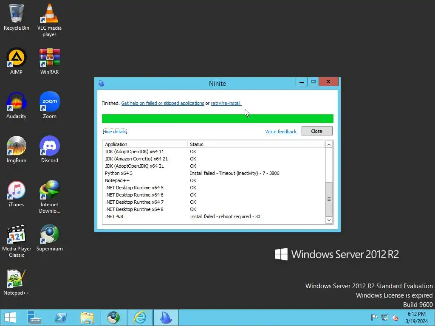The image size is (435, 326).
Task: Open help on failed or skipped applications
Action: [163, 103]
